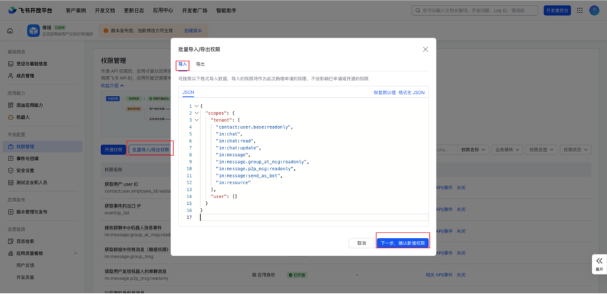The height and width of the screenshot is (294, 607).
Task: Open 用户反馈 sidebar sub-item
Action: [25, 266]
